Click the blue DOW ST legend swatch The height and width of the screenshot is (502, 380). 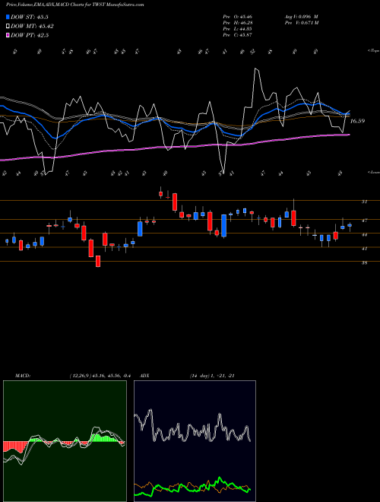click(x=8, y=17)
